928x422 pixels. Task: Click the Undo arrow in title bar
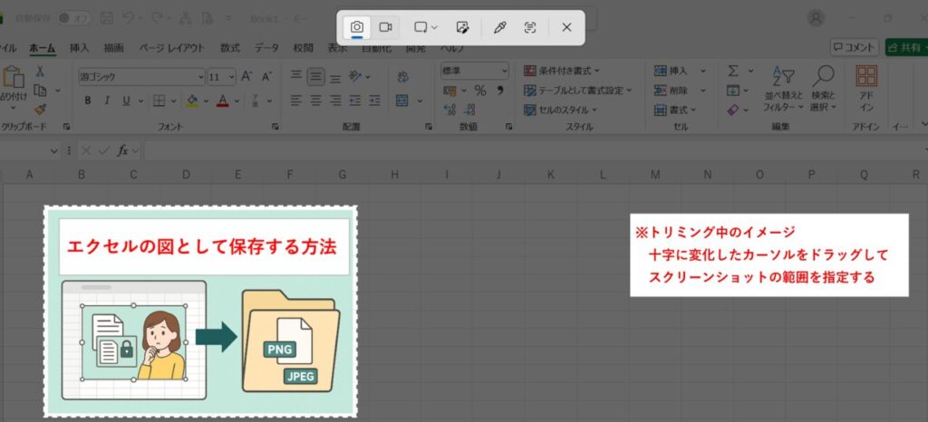pos(129,18)
